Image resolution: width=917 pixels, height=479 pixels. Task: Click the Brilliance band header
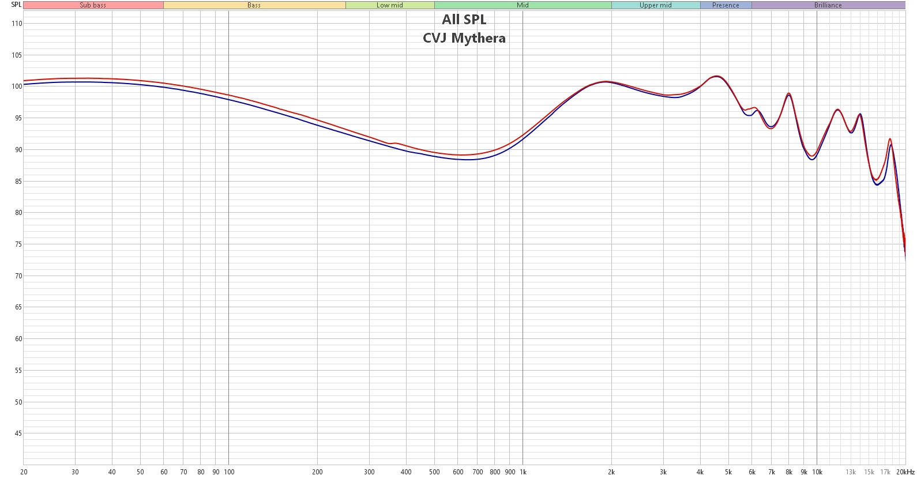coord(828,5)
